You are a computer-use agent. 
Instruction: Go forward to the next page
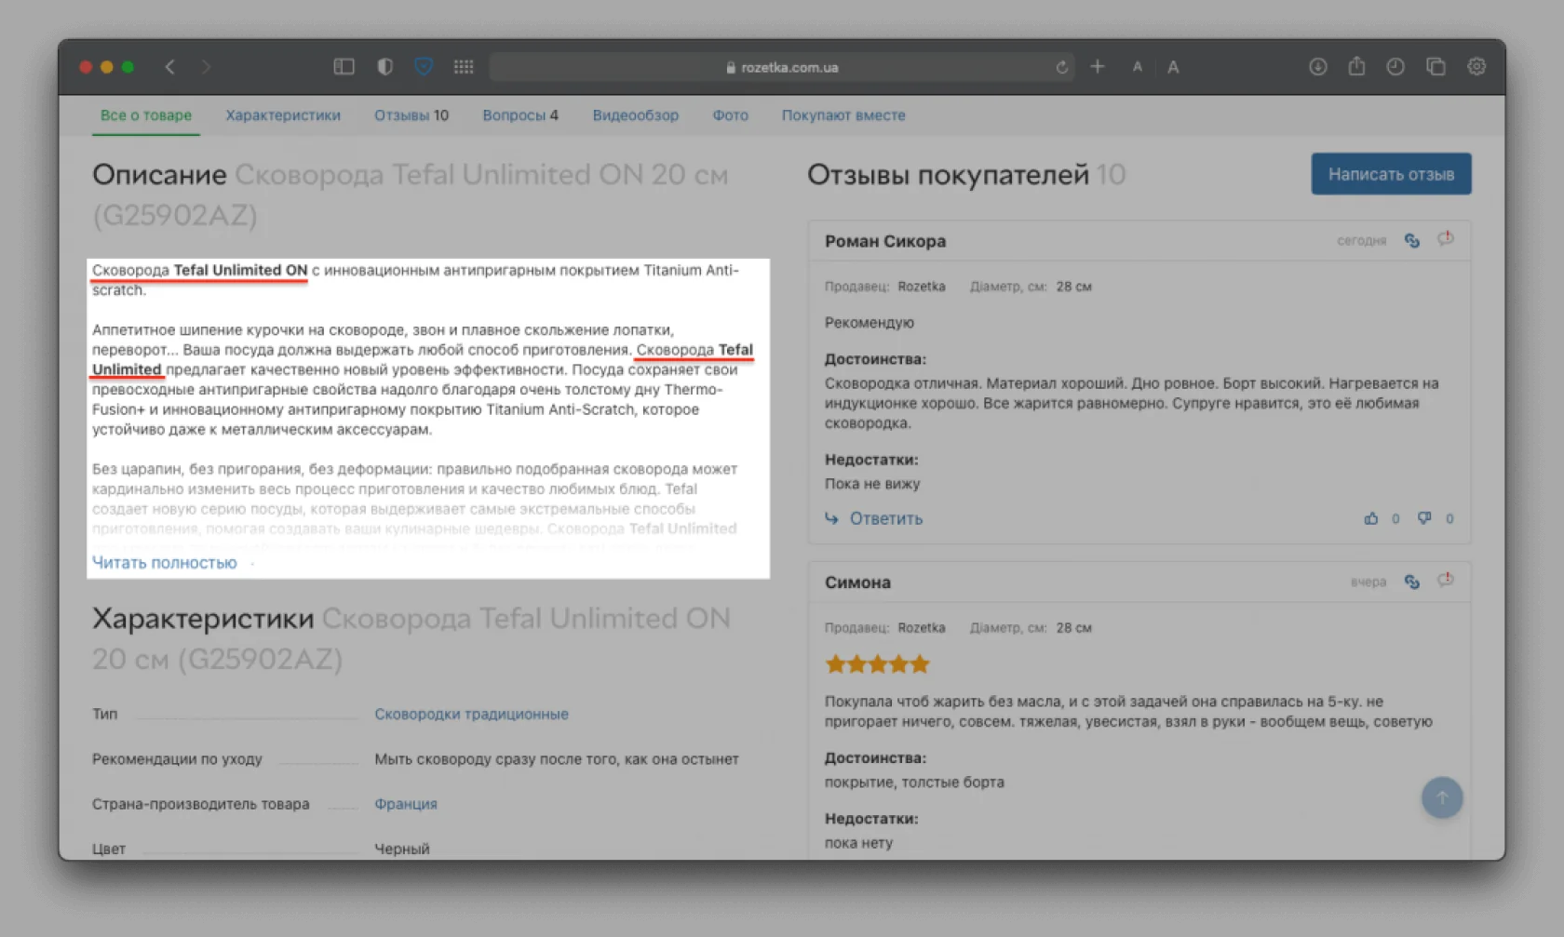pyautogui.click(x=206, y=67)
